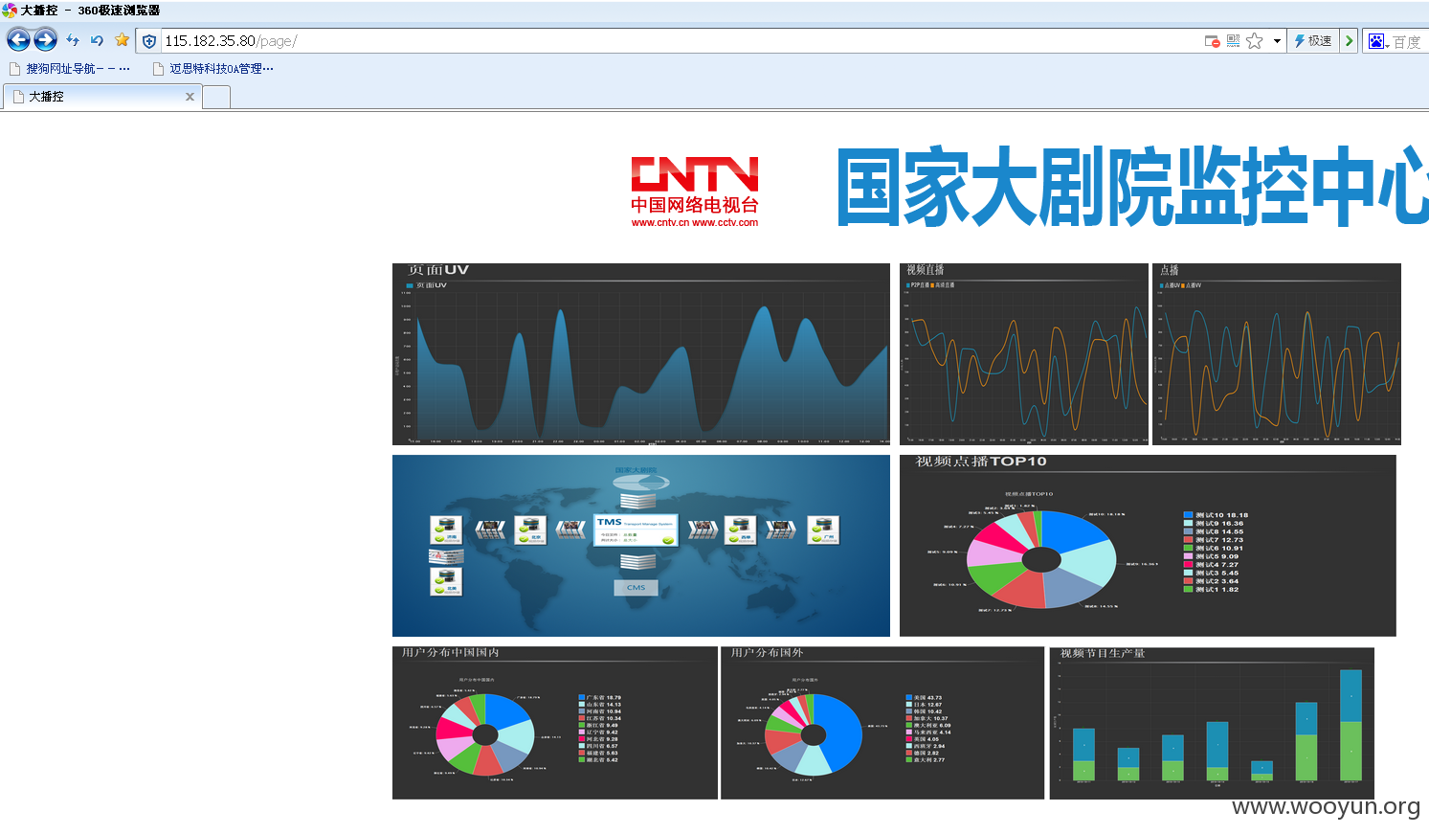Select legend row 测试9 16.36
The image size is (1429, 834).
(x=1214, y=524)
